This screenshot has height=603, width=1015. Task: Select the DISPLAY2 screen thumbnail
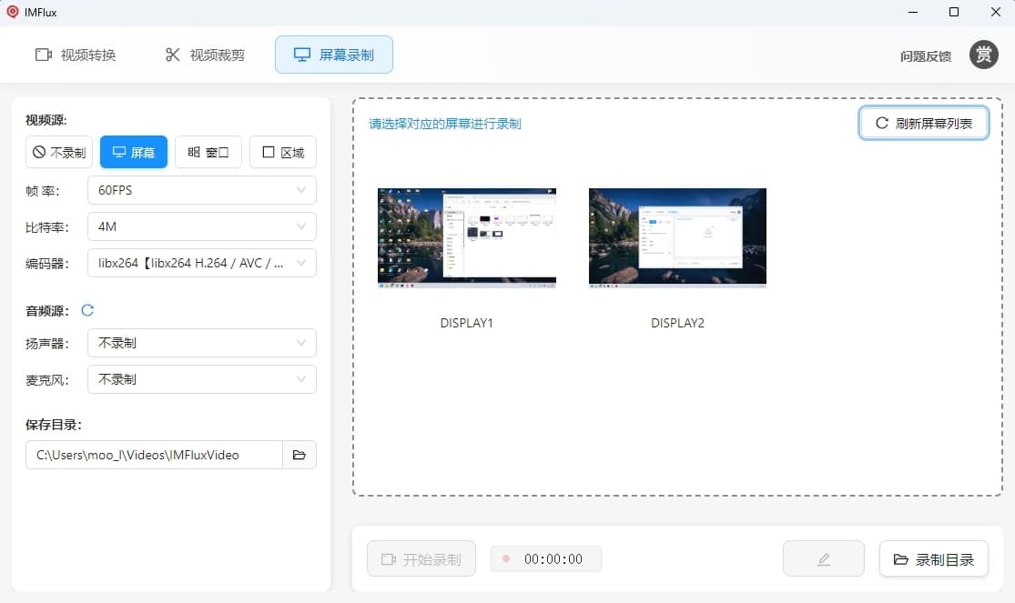coord(677,238)
